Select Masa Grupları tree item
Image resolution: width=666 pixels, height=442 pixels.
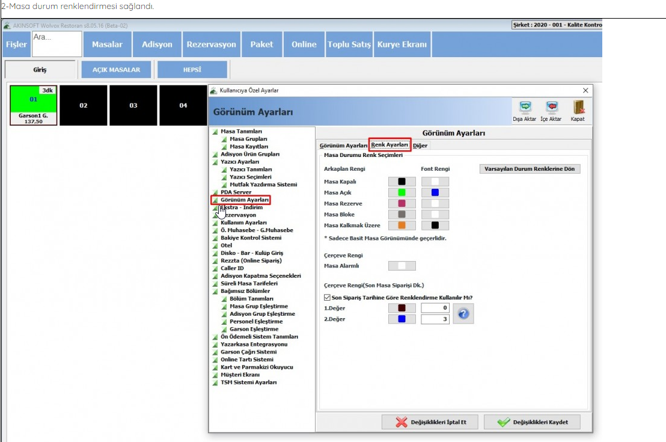coord(248,139)
